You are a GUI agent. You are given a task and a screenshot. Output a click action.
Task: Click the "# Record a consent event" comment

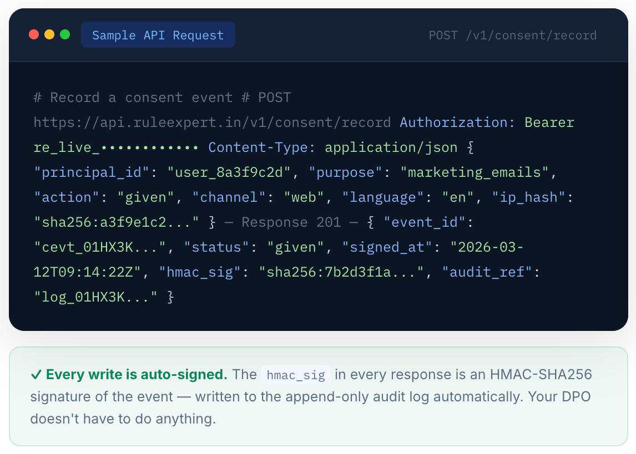[x=133, y=98]
